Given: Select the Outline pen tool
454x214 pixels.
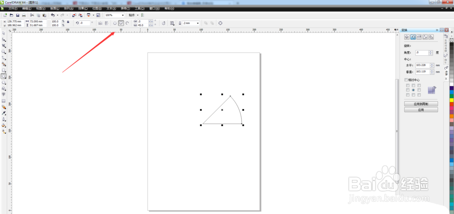Looking at the screenshot, I should tap(4, 119).
